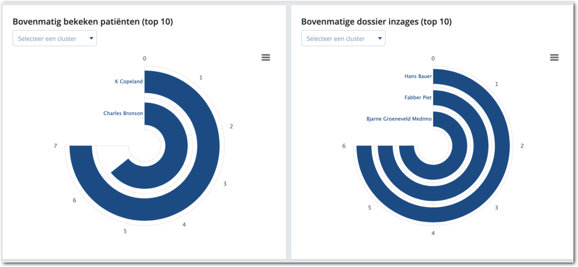Click the Charles Bronson category label
The image size is (578, 267).
(x=123, y=113)
